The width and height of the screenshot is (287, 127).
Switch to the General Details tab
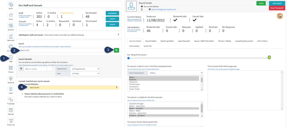pos(135,41)
